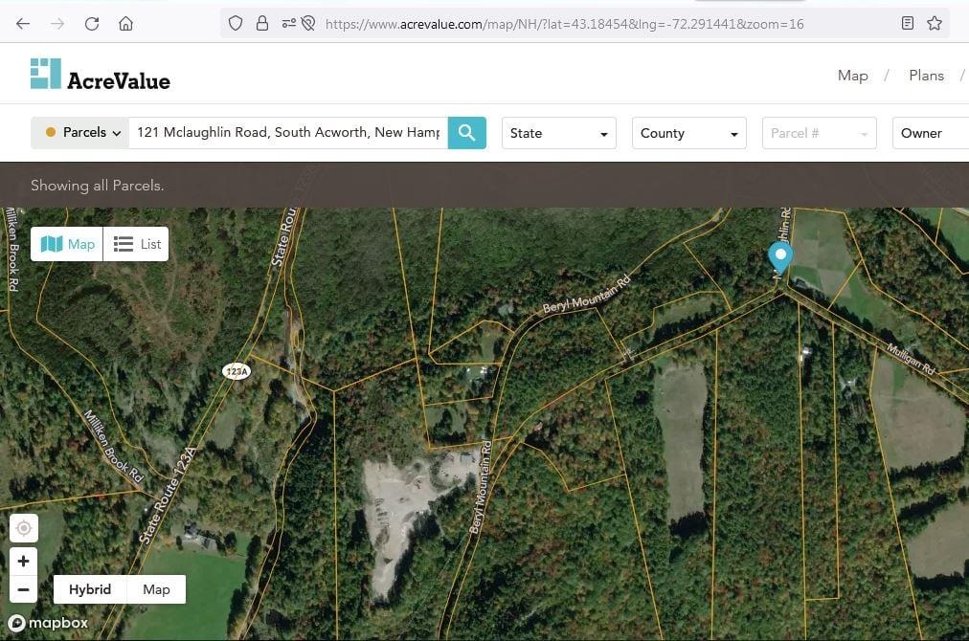Click the teal search magnifier button
The height and width of the screenshot is (641, 969).
466,133
